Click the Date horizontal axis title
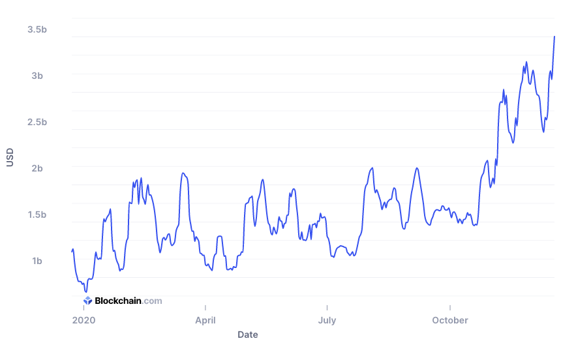Viewport: 561px width, 343px height. click(247, 335)
